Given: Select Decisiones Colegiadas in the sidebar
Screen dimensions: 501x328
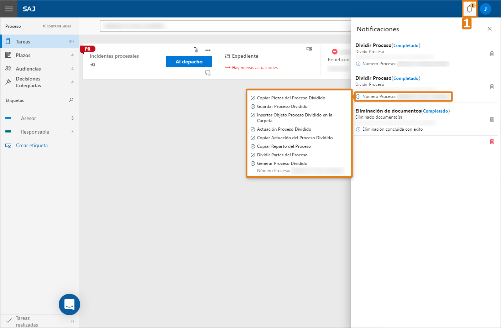Looking at the screenshot, I should click(40, 82).
